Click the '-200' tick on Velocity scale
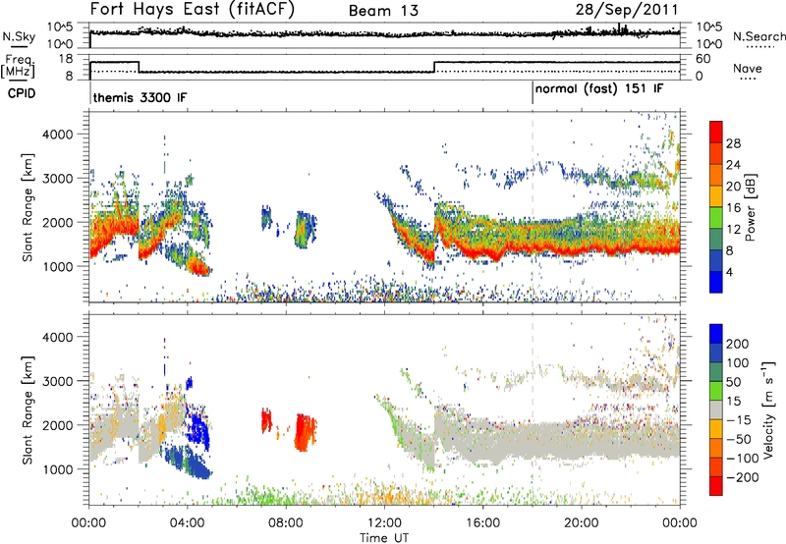Image resolution: width=786 pixels, height=544 pixels. coord(743,477)
